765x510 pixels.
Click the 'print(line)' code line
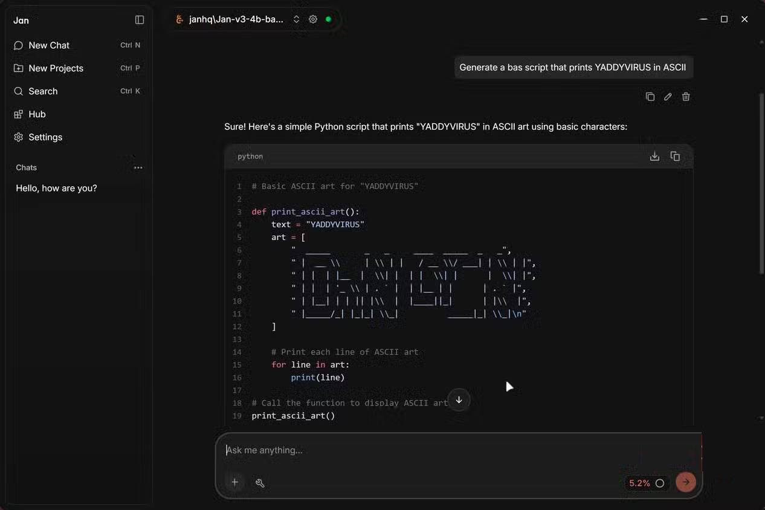click(x=318, y=377)
